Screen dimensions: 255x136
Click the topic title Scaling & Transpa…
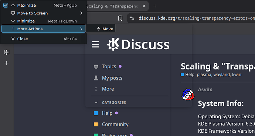[x=218, y=66]
